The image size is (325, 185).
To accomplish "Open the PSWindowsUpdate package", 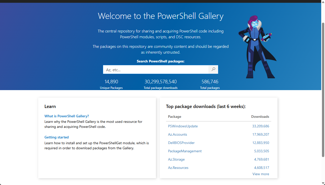I will click(183, 126).
